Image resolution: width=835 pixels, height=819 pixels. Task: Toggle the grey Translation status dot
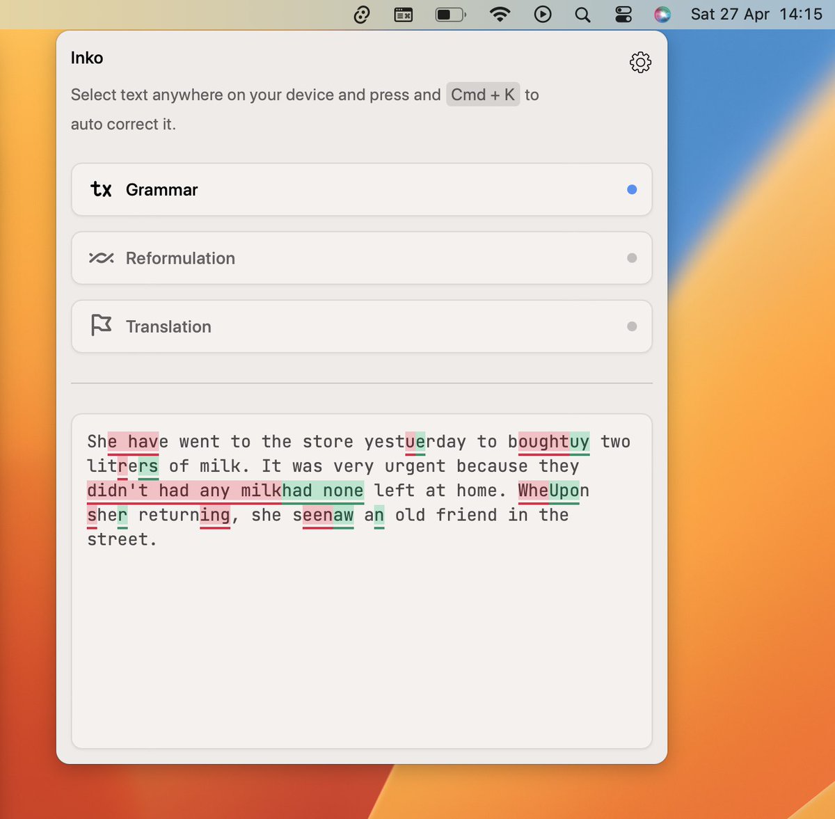point(632,326)
